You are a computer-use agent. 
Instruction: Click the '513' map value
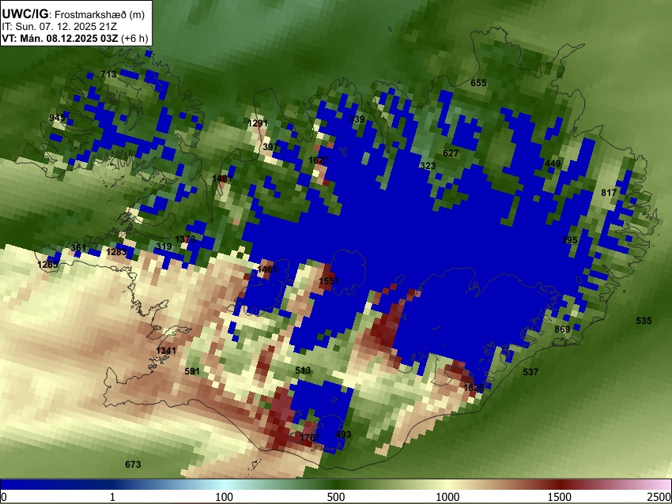(303, 370)
